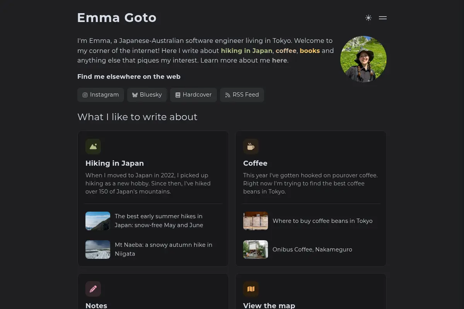Open 'Where to buy coffee beans in Tokyo'
Viewport: 464px width, 309px height.
point(322,221)
